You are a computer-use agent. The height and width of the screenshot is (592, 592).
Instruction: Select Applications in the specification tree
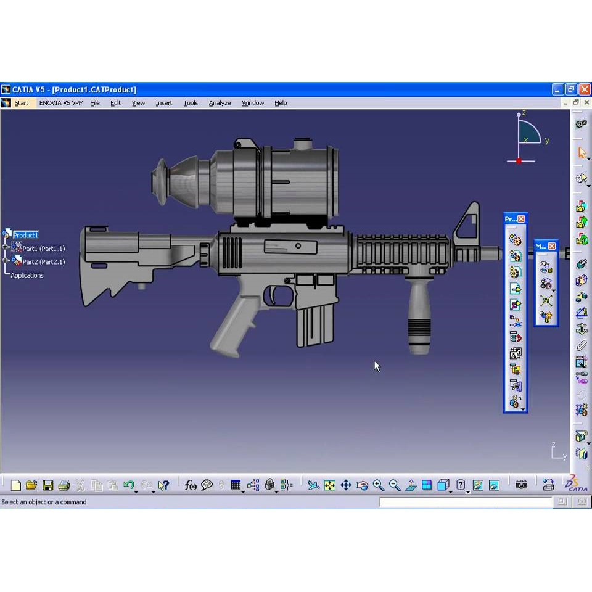pyautogui.click(x=27, y=276)
